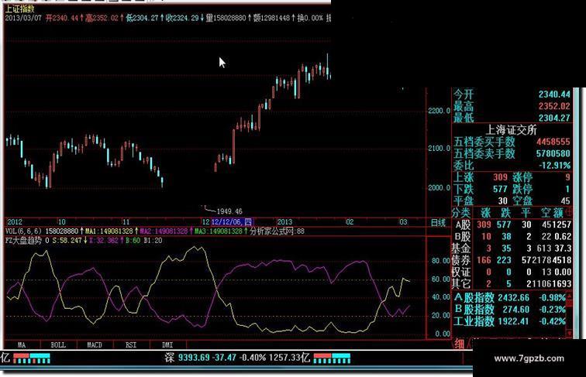586x377 pixels.
Task: Click the expand icon beside 空额 header
Action: coord(569,213)
